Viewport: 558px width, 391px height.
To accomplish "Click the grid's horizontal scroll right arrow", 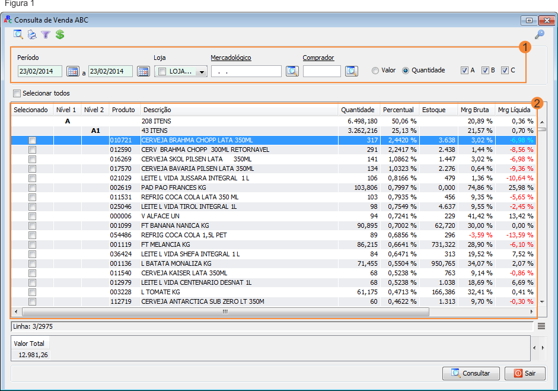I will [x=532, y=312].
